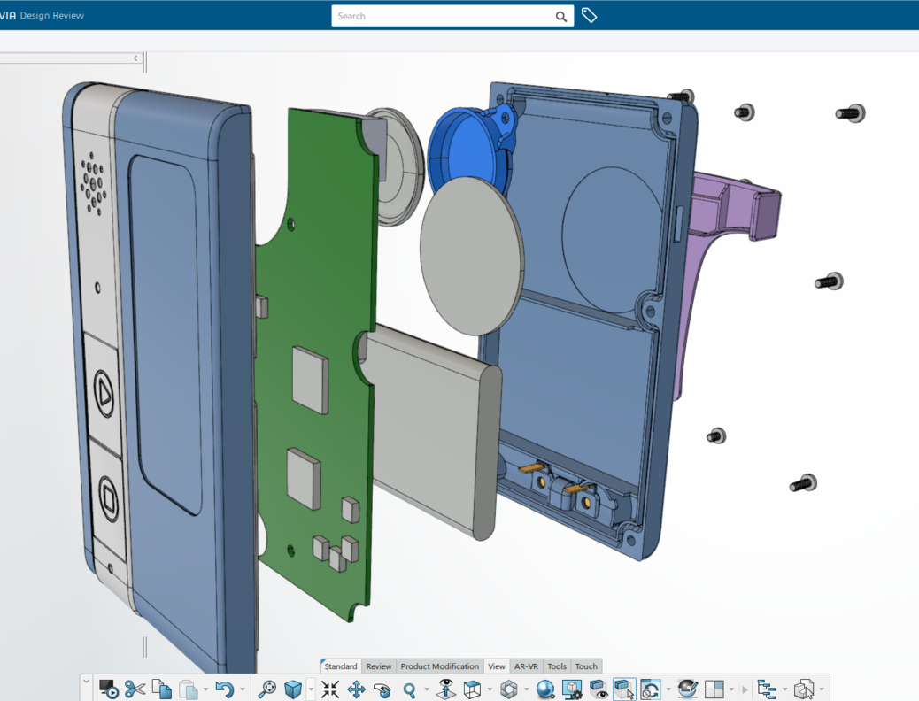This screenshot has height=701, width=919.
Task: Select the Rotate view tool
Action: click(x=382, y=689)
